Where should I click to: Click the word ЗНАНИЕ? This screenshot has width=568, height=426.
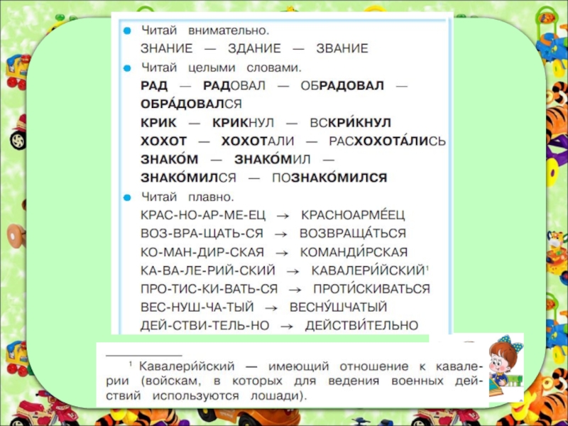pos(166,48)
